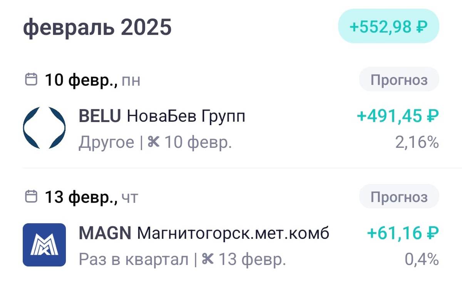The image size is (462, 293).
Task: Open the NovaBev Group (BELU) company logo
Action: 44,128
